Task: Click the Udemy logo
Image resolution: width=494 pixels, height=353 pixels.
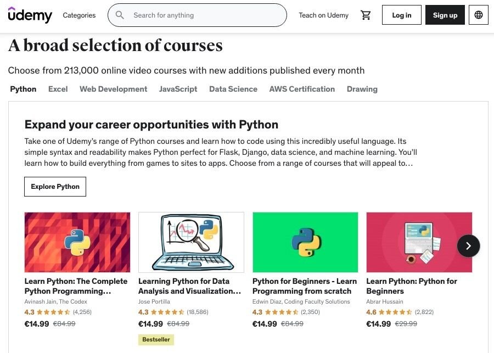Action: coord(30,15)
